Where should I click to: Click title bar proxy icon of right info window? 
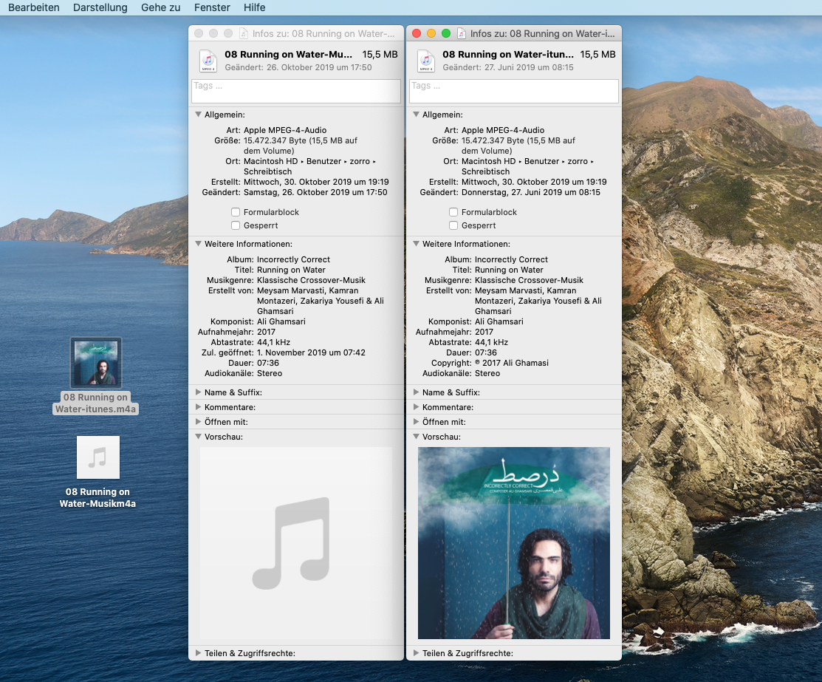point(462,34)
